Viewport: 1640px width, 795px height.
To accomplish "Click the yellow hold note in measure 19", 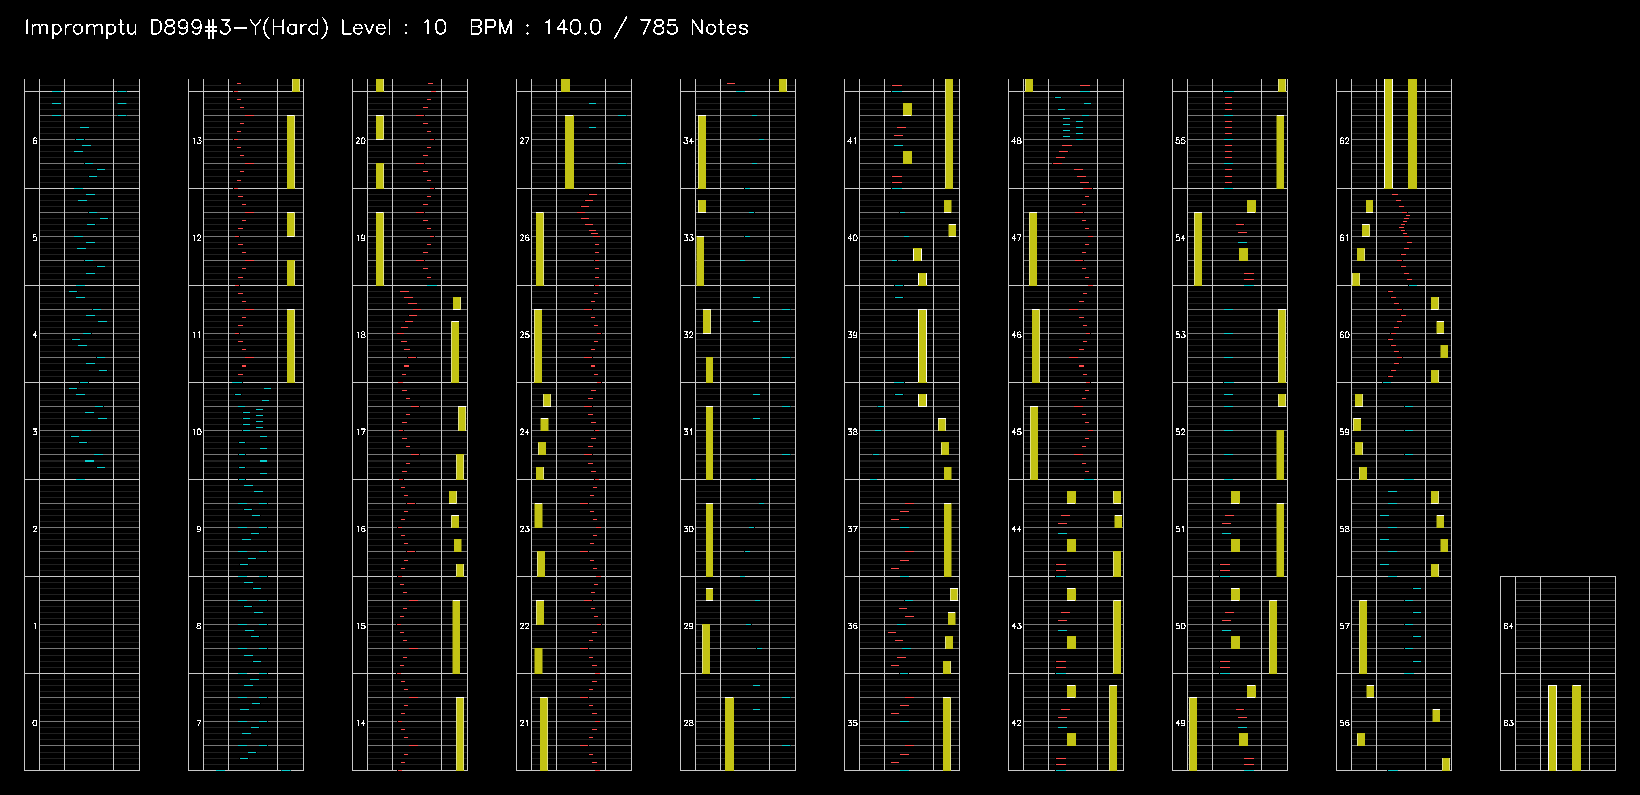I will pos(380,248).
